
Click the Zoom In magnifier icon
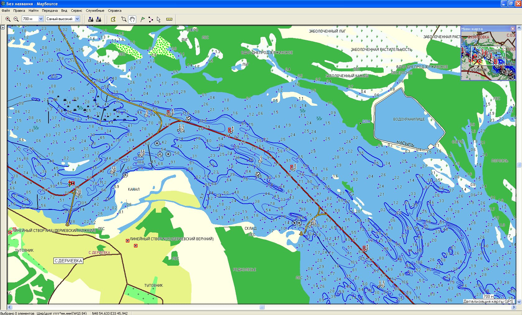[8, 19]
